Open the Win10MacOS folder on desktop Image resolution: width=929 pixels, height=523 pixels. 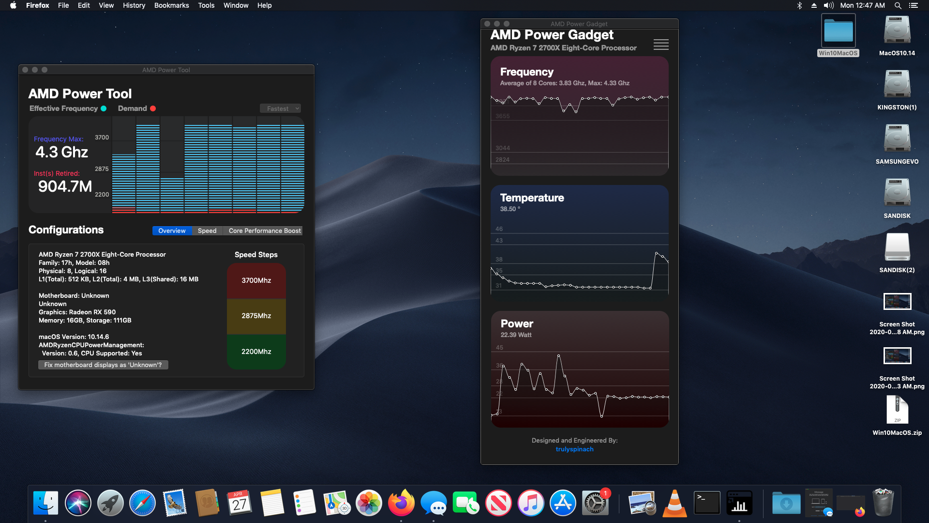[x=838, y=31]
